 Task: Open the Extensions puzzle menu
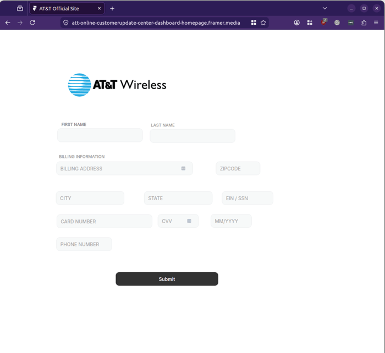click(364, 23)
